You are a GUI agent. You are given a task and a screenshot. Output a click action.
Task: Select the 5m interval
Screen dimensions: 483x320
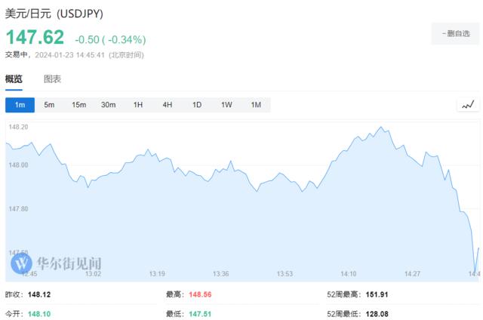click(49, 105)
